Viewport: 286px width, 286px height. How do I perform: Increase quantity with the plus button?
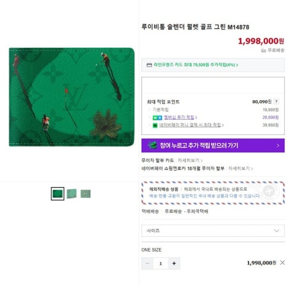(x=174, y=263)
